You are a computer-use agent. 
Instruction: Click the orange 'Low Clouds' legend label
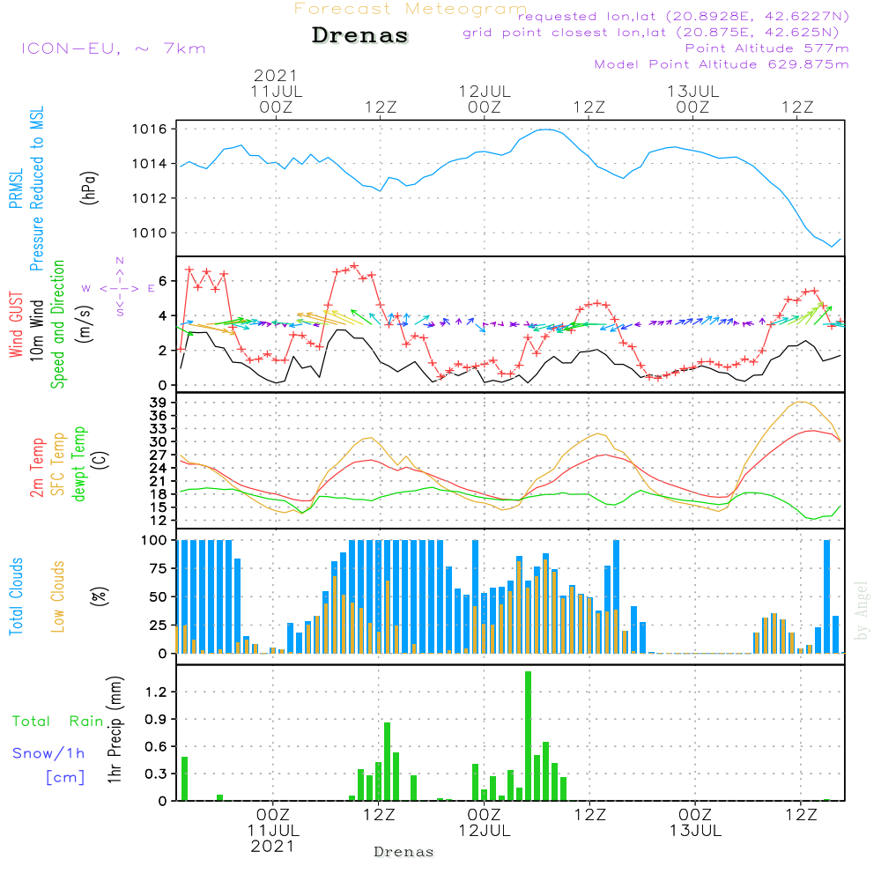[x=58, y=596]
